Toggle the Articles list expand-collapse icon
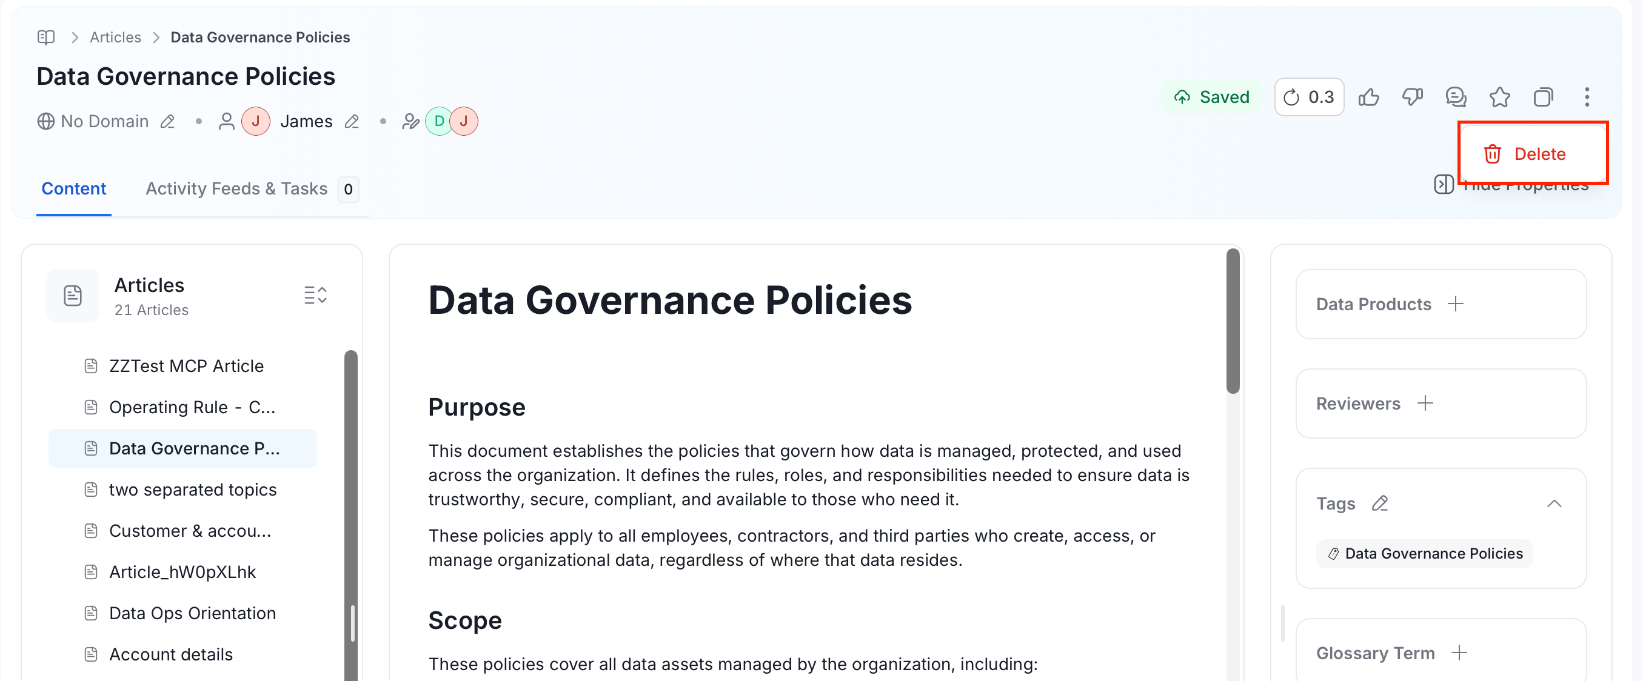This screenshot has height=681, width=1643. tap(315, 295)
